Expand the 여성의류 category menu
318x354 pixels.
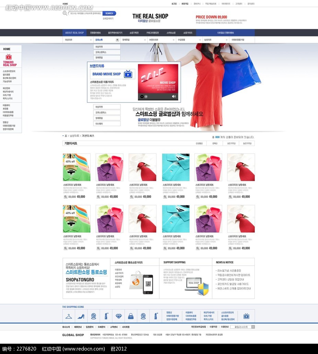point(91,40)
